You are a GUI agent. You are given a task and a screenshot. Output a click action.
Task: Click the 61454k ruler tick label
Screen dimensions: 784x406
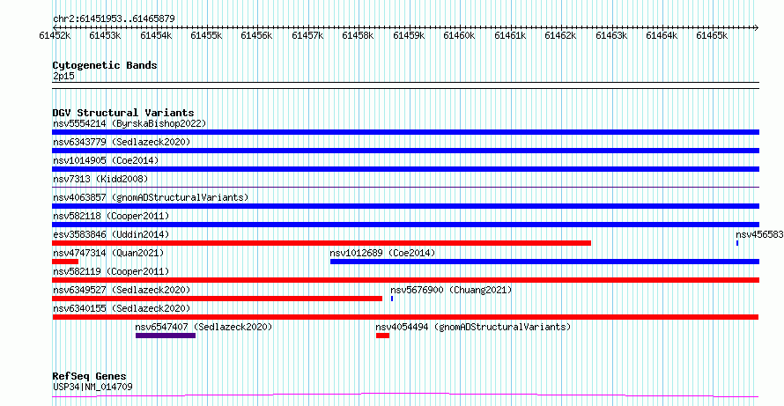click(156, 35)
